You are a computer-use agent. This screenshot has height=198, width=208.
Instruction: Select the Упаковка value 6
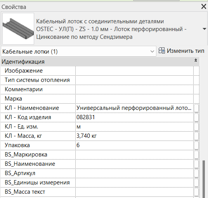point(78,145)
